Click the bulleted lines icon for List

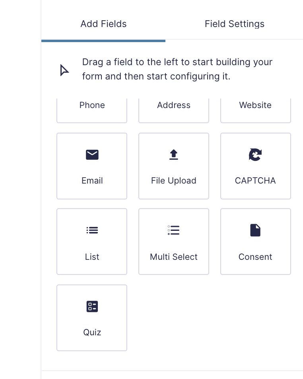[x=92, y=230]
